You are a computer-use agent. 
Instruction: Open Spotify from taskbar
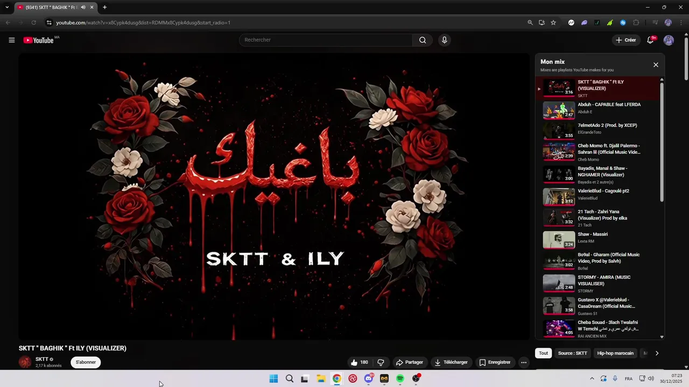(x=400, y=378)
